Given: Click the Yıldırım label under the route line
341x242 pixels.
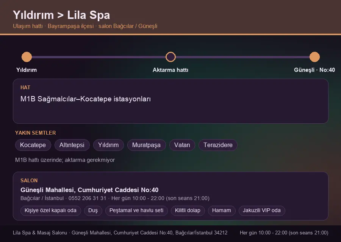Looking at the screenshot, I should coord(27,70).
